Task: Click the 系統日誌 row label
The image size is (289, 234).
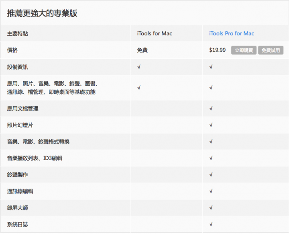Action: click(x=18, y=224)
